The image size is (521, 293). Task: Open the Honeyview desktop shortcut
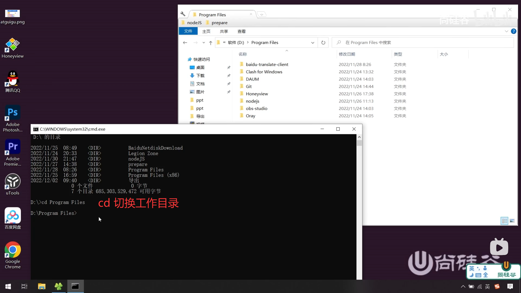tap(12, 45)
